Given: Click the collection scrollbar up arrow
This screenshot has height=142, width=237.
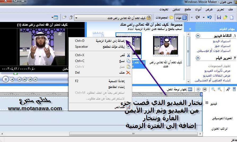Looking at the screenshot, I should tap(188, 34).
